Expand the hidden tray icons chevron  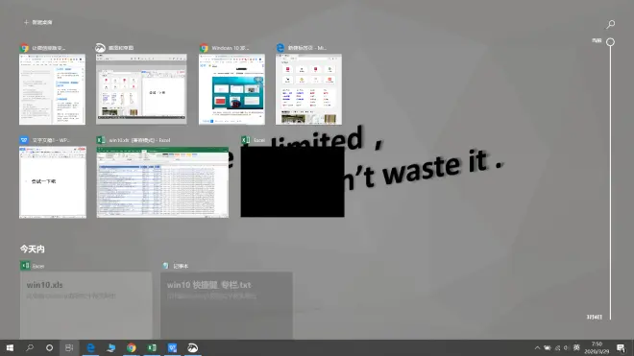pos(537,348)
